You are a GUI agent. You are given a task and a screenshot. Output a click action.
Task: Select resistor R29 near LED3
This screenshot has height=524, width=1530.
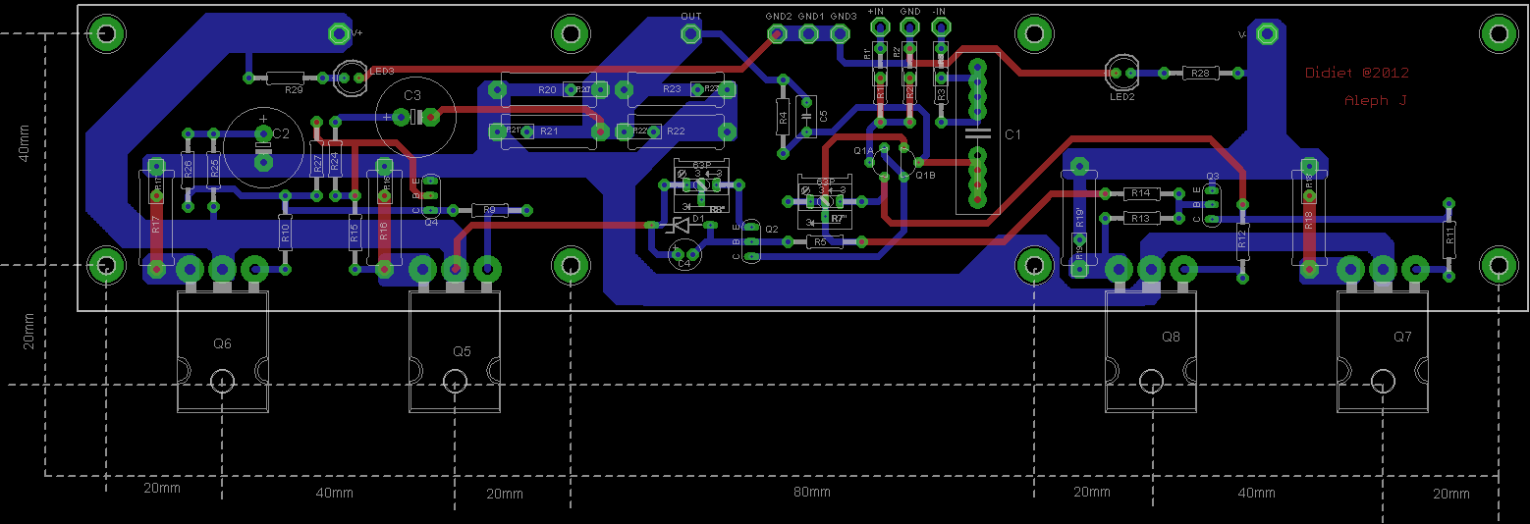[x=285, y=77]
